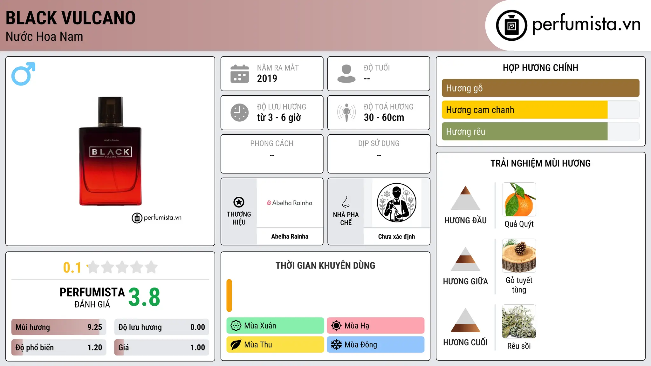Click the Hương đầu pyramid icon

465,198
